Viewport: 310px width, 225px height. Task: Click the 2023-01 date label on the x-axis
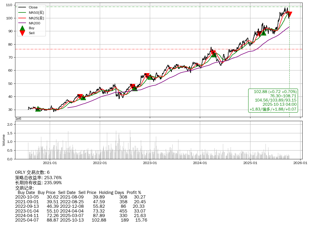(x=150, y=163)
